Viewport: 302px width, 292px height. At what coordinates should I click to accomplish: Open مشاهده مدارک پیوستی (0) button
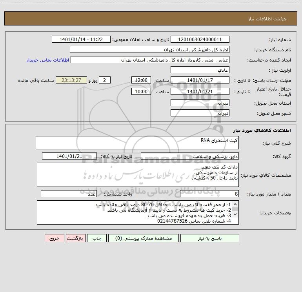(143, 238)
